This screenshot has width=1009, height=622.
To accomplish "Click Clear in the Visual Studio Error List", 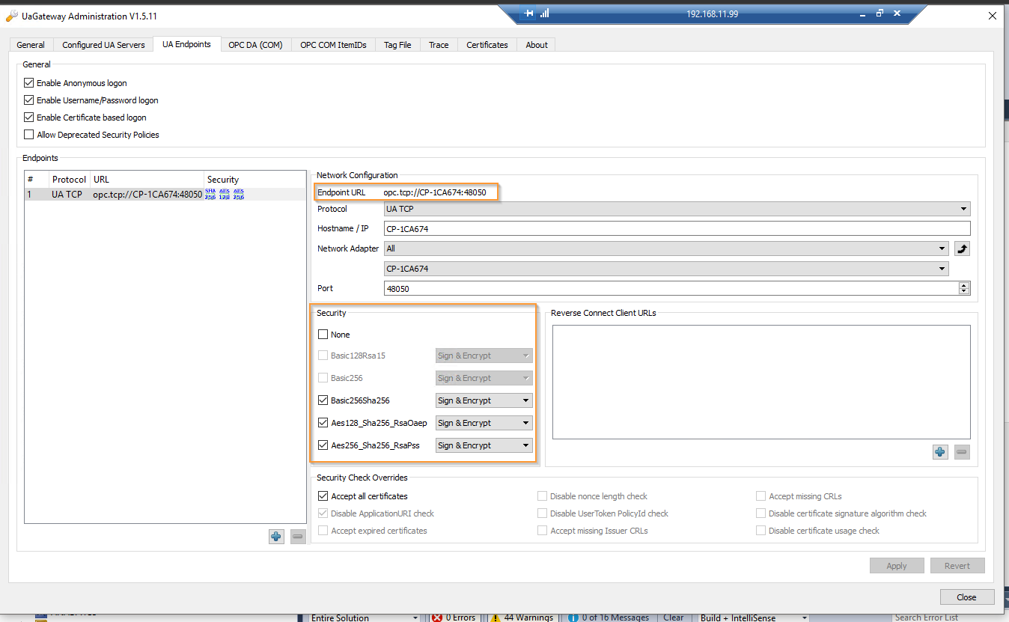I will click(x=674, y=618).
